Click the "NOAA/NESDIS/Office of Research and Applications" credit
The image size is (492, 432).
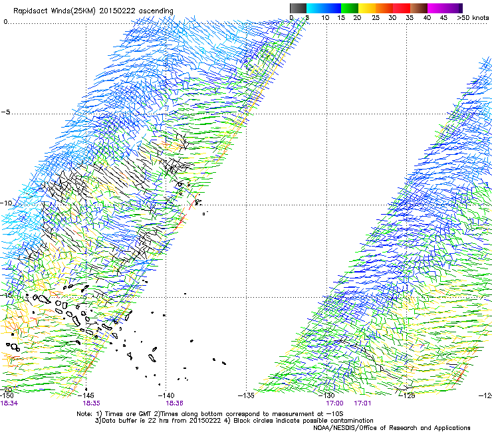click(392, 428)
